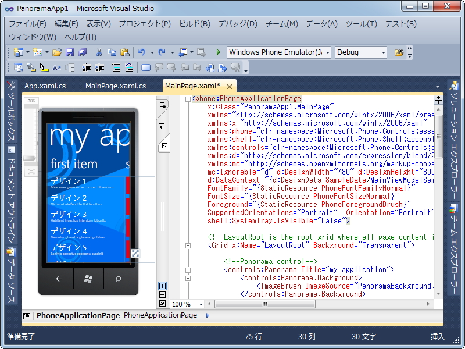The image size is (465, 349).
Task: Click the Cut scissors icon
Action: pos(99,52)
